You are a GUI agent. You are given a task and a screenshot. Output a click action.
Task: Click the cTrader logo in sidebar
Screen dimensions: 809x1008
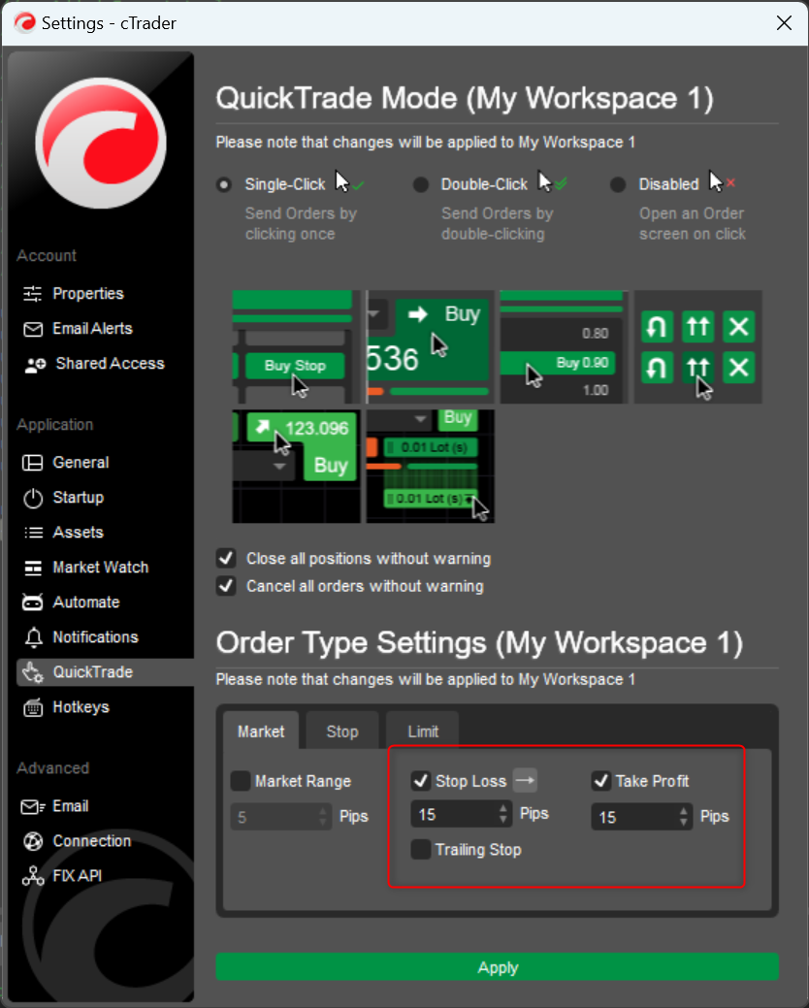click(x=101, y=144)
